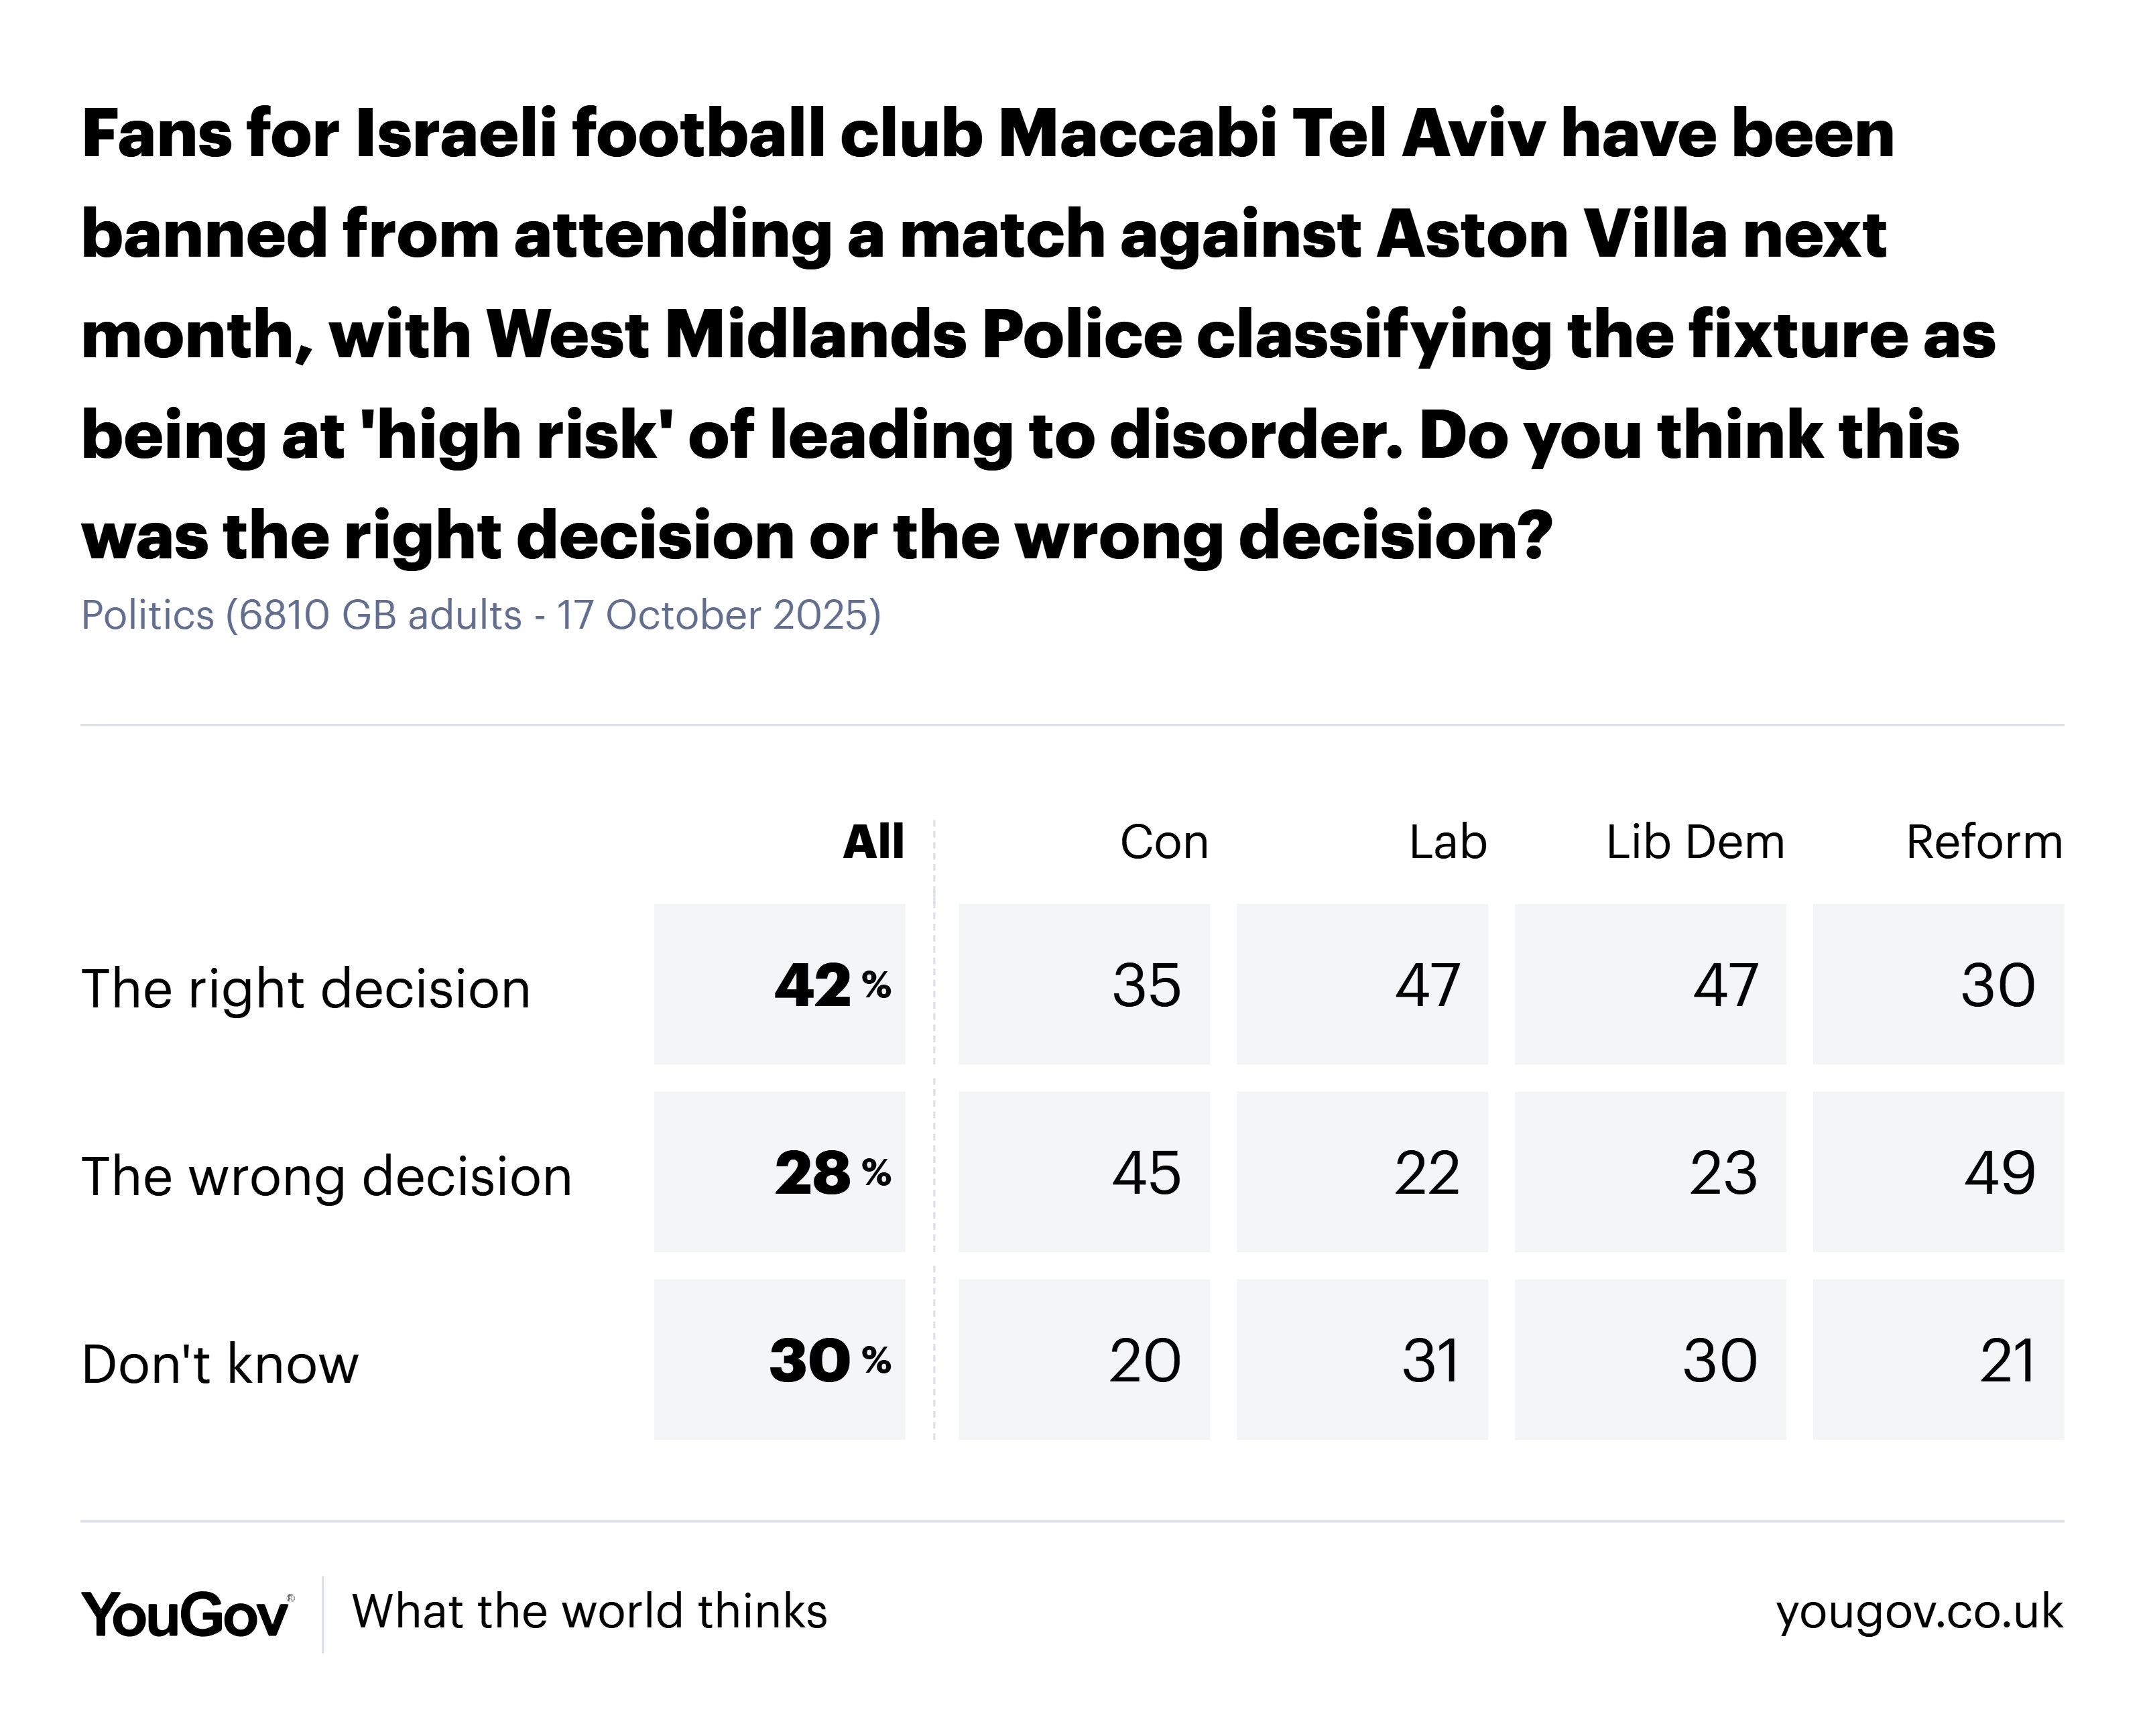Click the 28% All wrong-decision cell
The image size is (2145, 1736).
click(x=780, y=1172)
